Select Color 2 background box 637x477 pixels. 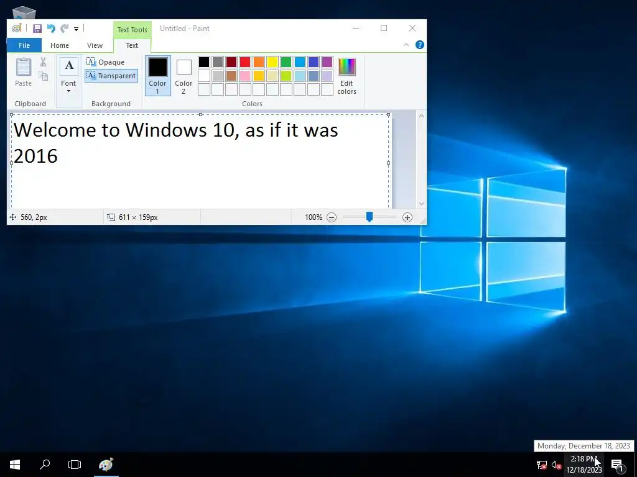coord(184,76)
